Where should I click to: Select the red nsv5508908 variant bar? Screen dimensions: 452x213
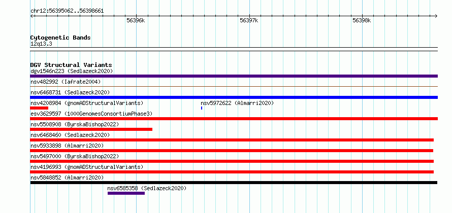coord(91,129)
